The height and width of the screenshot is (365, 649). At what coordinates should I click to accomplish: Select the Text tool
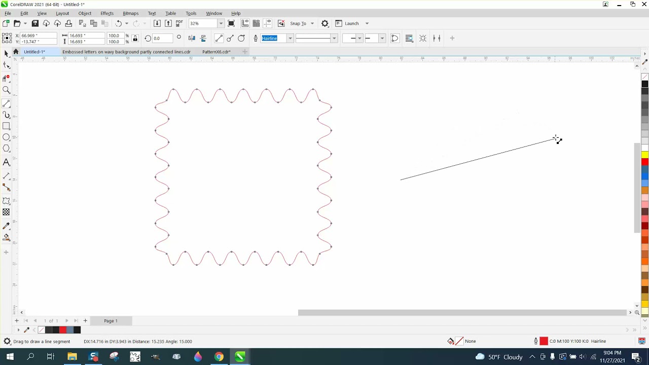coord(6,163)
